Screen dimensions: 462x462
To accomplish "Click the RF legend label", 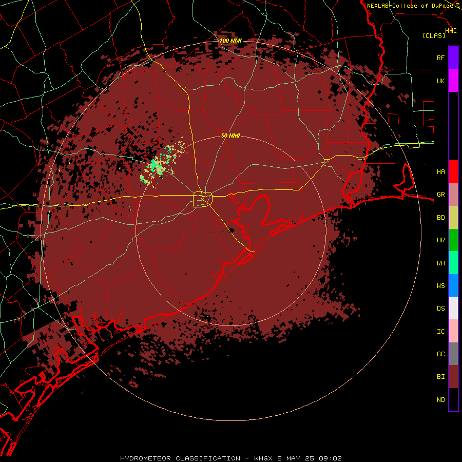I will [440, 57].
